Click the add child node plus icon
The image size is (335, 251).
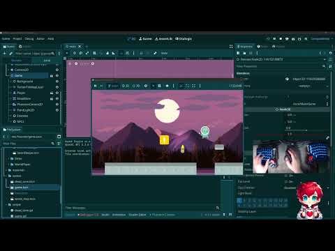tap(4, 54)
